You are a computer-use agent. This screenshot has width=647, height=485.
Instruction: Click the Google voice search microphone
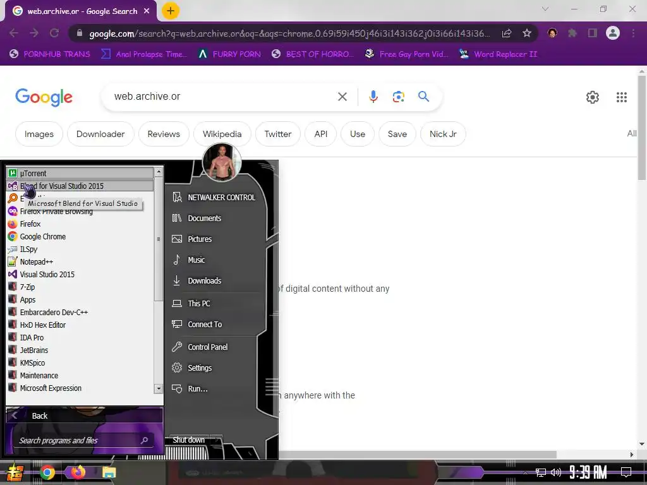pos(373,97)
